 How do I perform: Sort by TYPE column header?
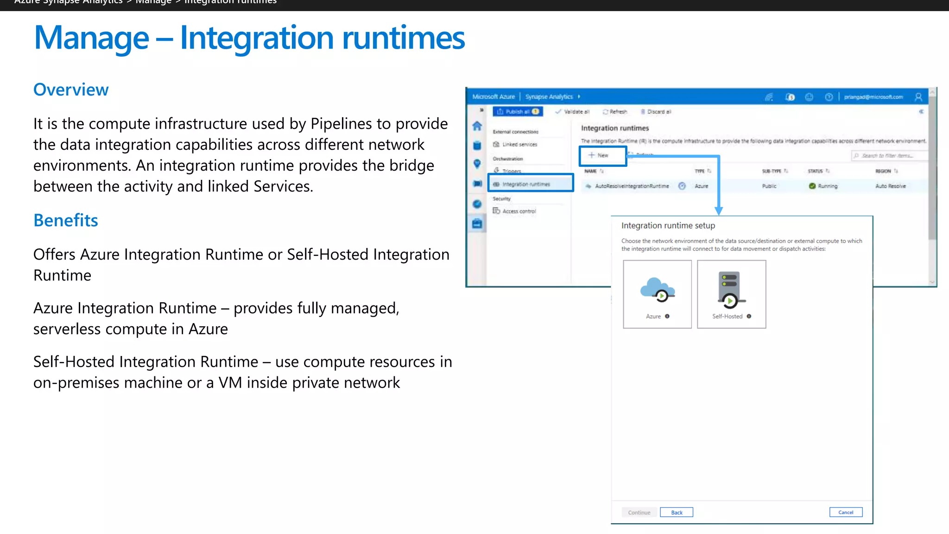702,171
